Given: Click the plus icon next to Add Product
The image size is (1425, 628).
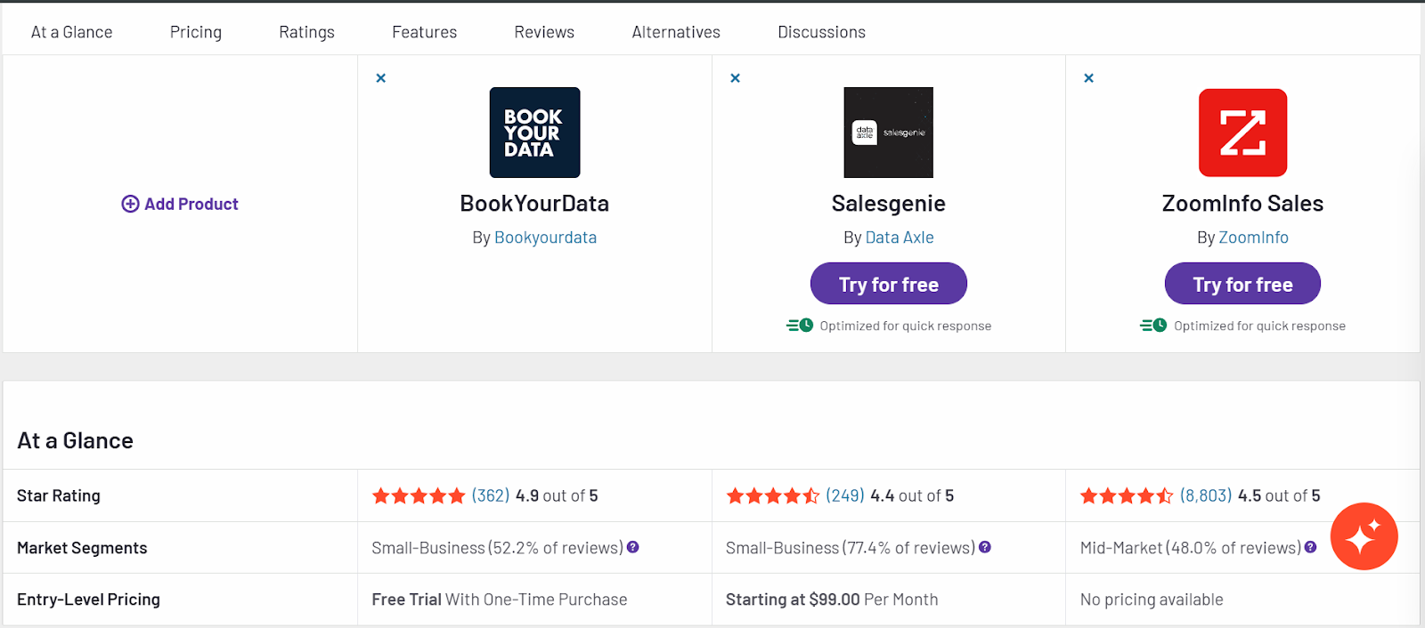Looking at the screenshot, I should [130, 204].
